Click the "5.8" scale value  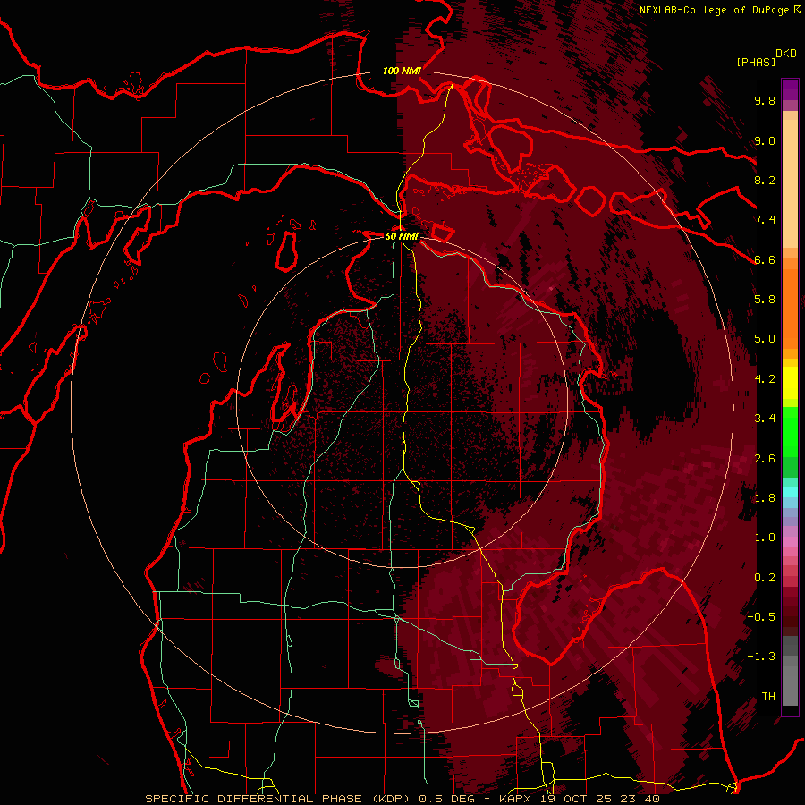tap(765, 300)
